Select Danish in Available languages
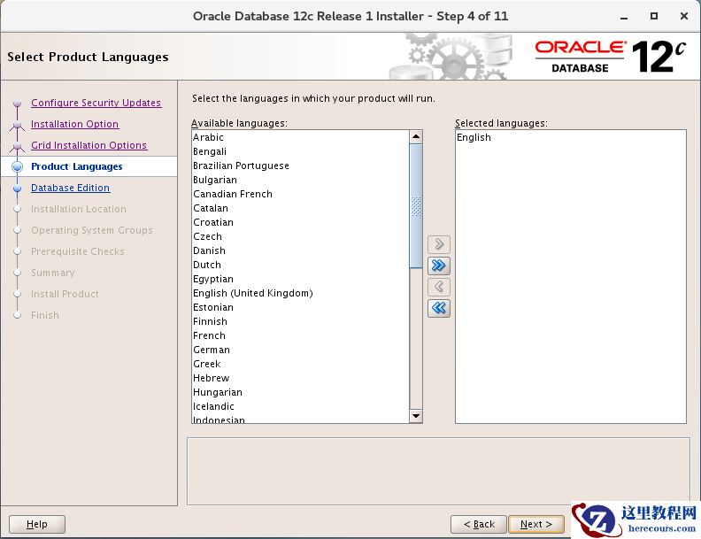This screenshot has width=701, height=539. pos(300,250)
